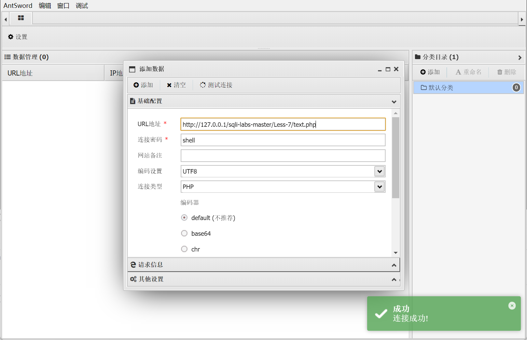Click 添加 in the category panel
527x340 pixels.
[430, 72]
